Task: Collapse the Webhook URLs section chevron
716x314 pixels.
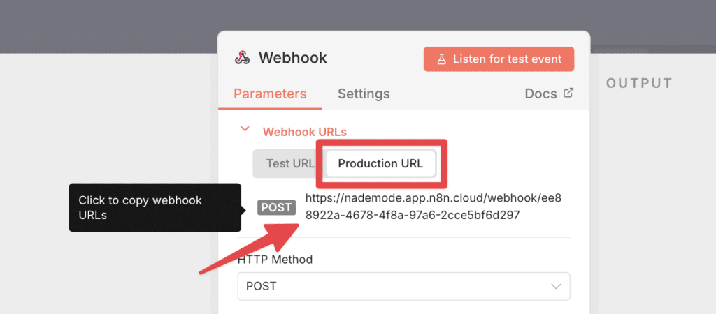Action: [x=244, y=129]
